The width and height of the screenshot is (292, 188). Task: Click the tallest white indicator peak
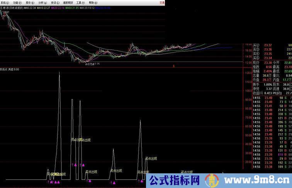click(x=59, y=73)
